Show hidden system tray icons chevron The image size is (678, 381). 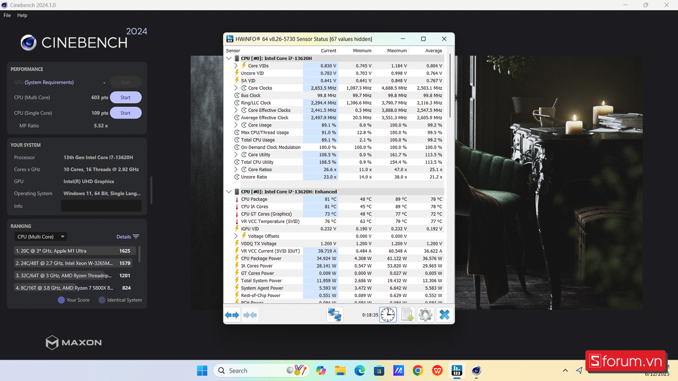(565, 370)
